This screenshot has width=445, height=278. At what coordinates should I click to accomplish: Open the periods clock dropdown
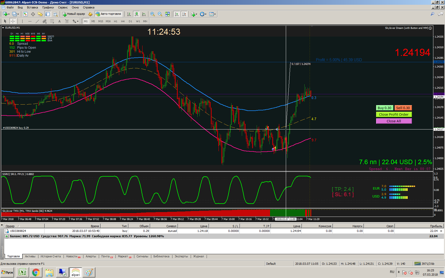[203, 14]
